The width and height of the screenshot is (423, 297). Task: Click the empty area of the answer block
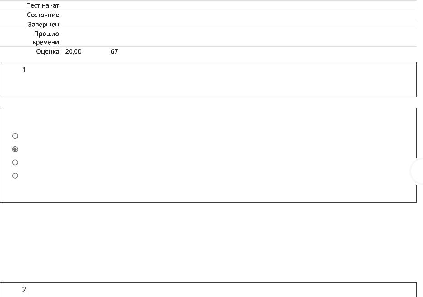pos(208,156)
